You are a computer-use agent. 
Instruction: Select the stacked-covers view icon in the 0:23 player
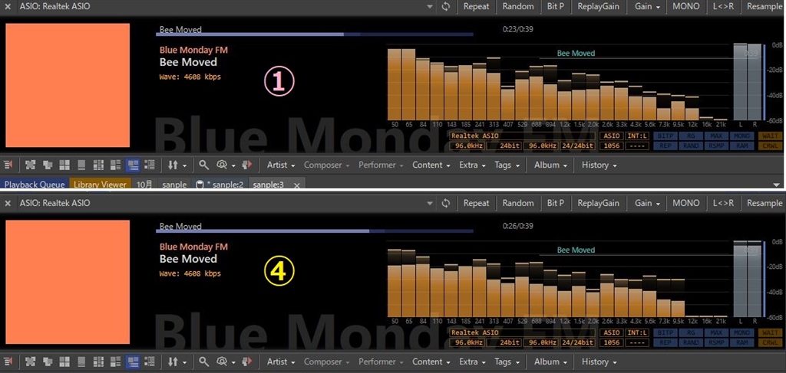(48, 165)
